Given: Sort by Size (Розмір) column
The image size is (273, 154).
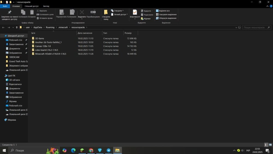Looking at the screenshot, I should click(x=130, y=33).
